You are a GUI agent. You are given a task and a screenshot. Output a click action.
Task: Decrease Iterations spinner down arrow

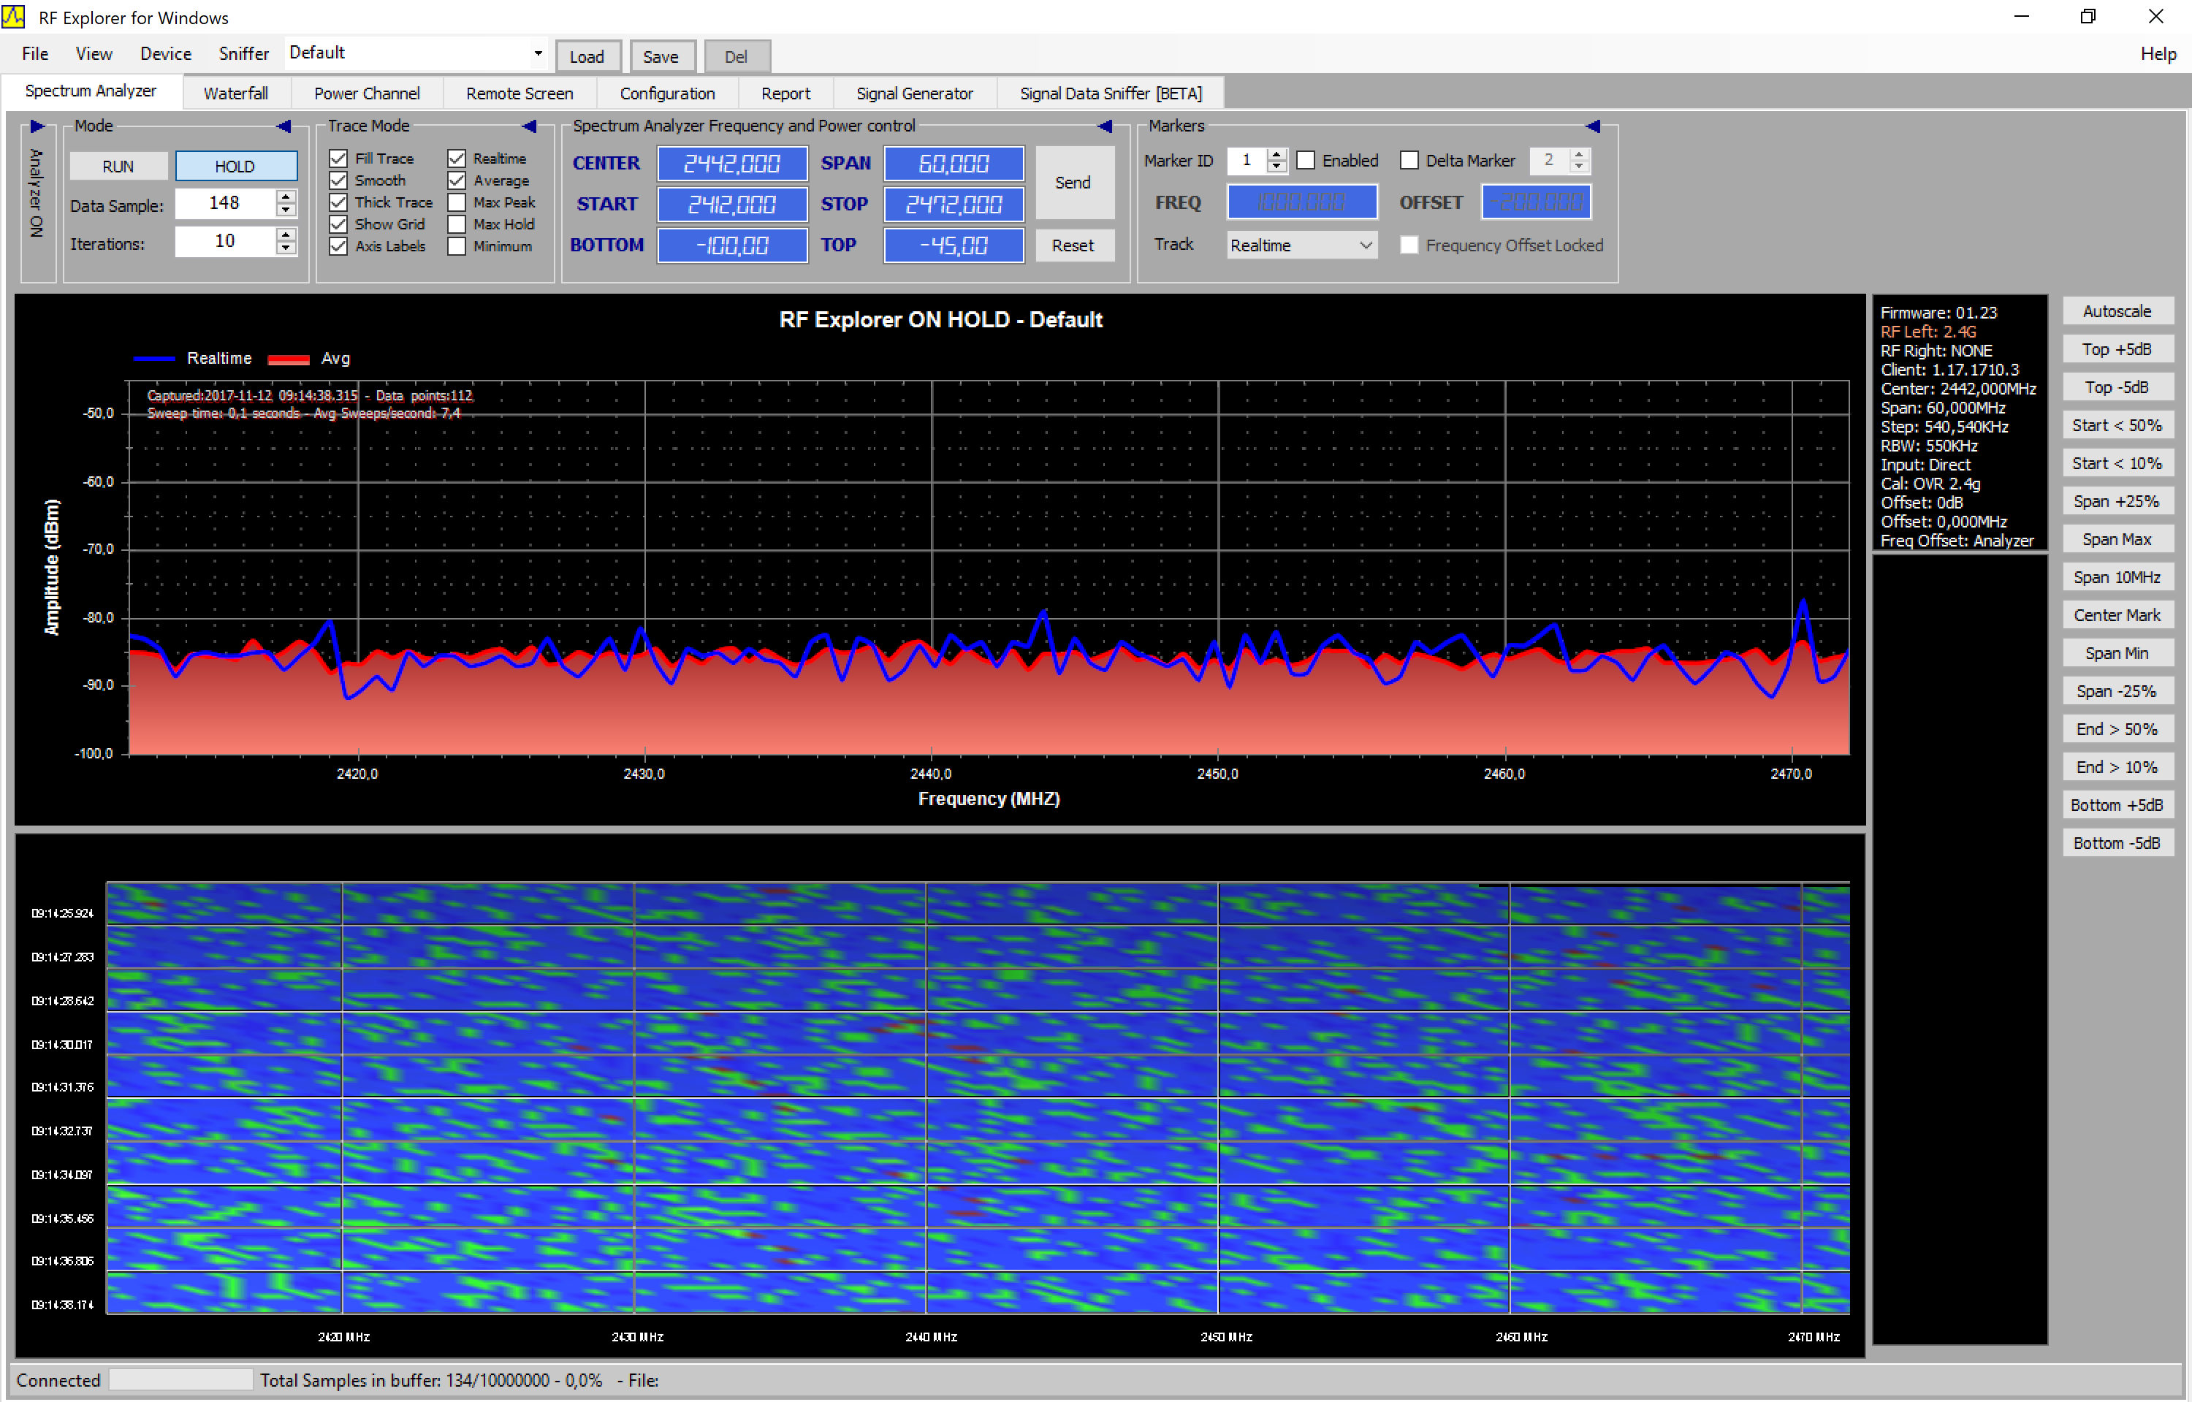coord(286,248)
